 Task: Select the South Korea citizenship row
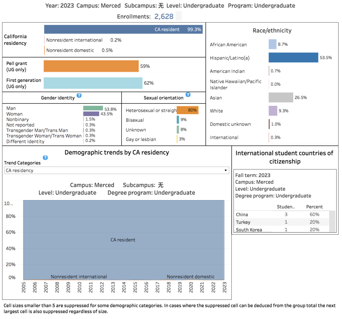[281, 230]
